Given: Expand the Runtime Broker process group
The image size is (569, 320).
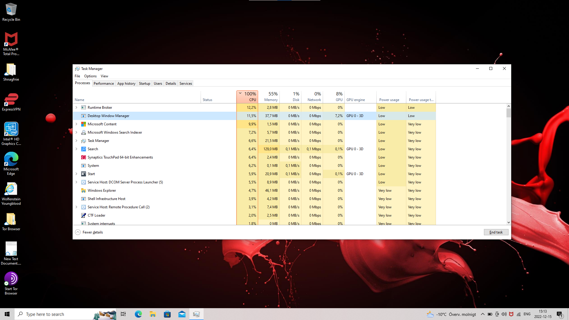Looking at the screenshot, I should [76, 108].
